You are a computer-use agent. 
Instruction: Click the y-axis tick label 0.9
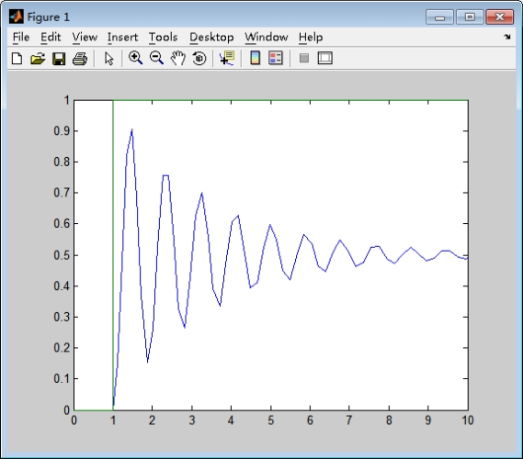[62, 131]
